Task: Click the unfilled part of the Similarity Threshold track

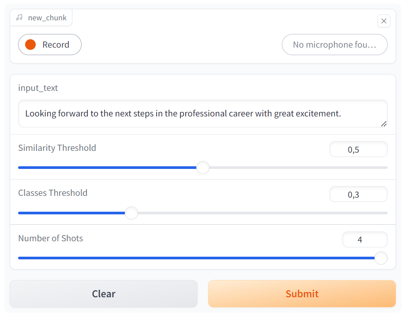Action: pos(298,168)
